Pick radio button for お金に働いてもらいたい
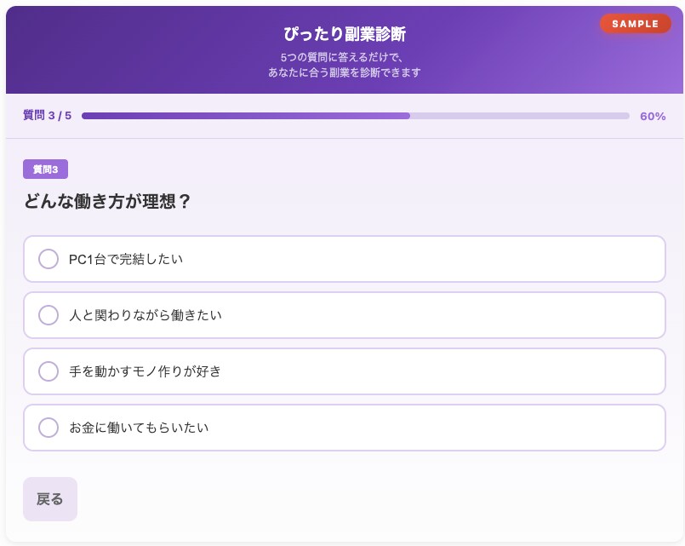The image size is (685, 546). point(49,428)
